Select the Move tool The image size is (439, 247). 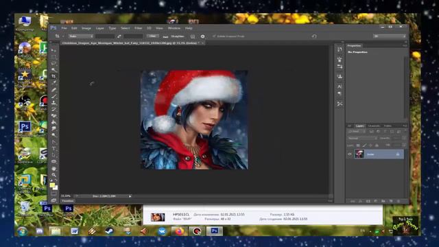[x=54, y=50]
